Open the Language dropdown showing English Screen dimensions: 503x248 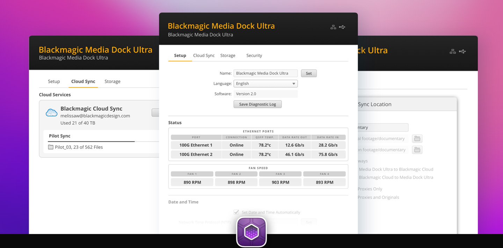(265, 83)
